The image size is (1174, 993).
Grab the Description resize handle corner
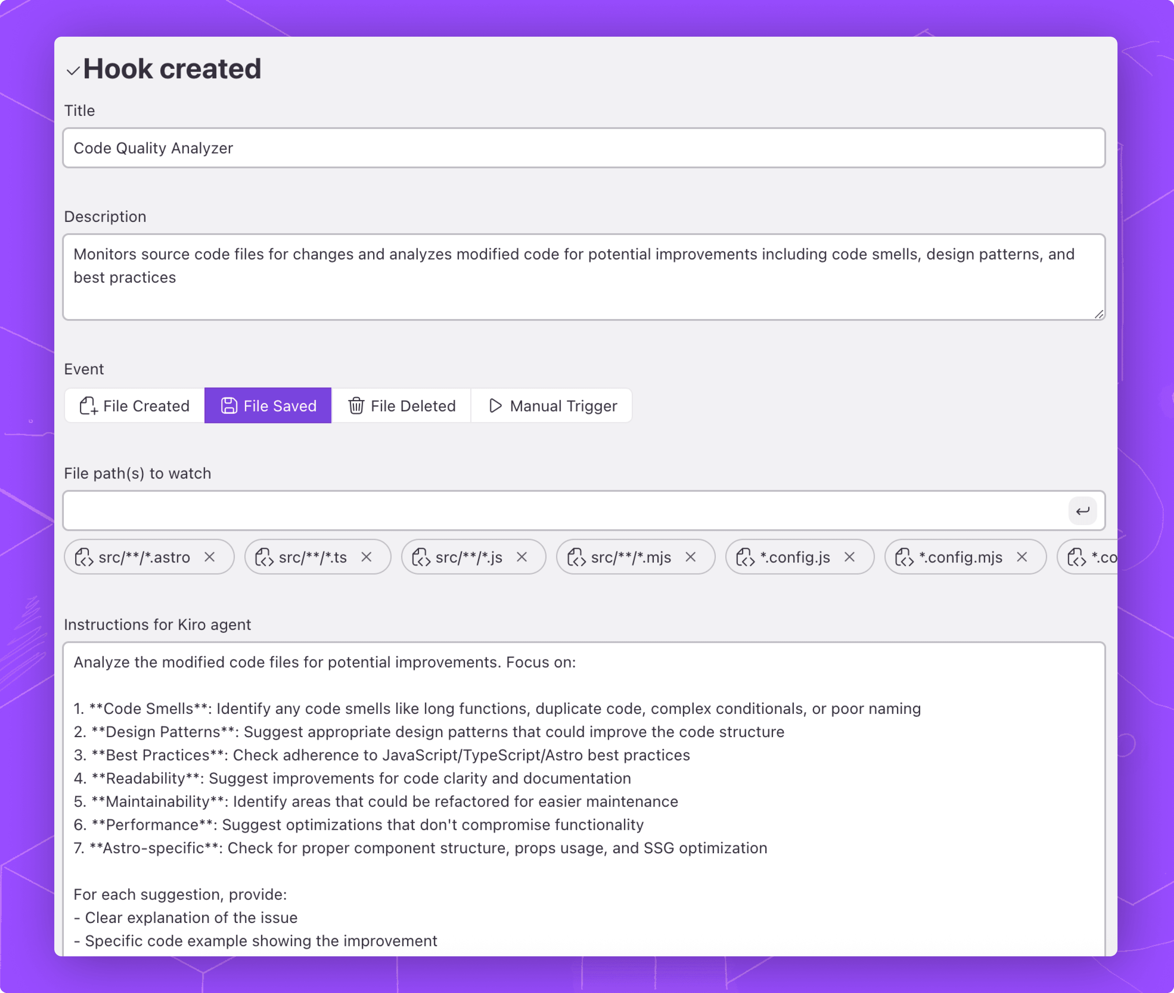(x=1098, y=314)
